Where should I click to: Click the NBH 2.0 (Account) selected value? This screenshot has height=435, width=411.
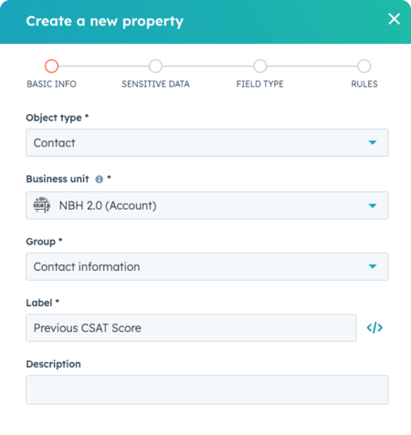[x=108, y=205]
